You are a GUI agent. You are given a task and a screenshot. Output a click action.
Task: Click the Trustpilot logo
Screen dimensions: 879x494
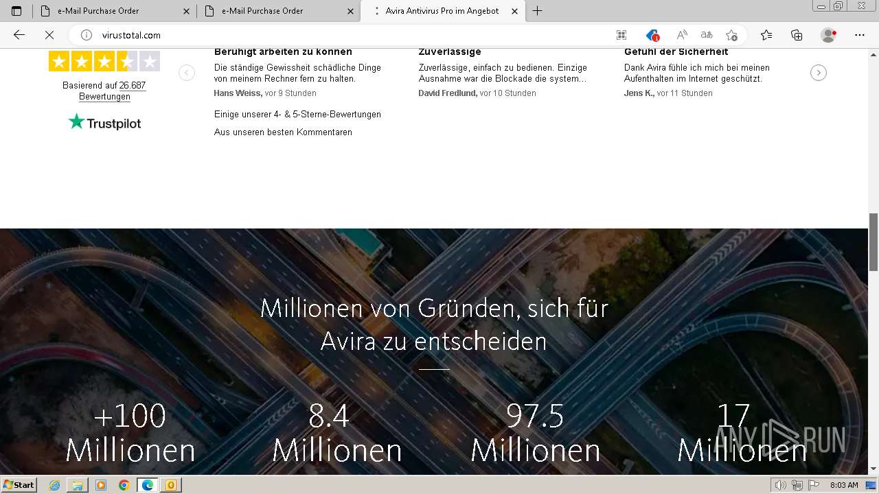(x=104, y=123)
